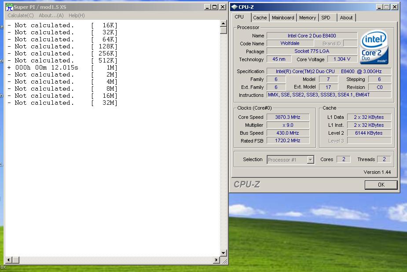This screenshot has height=272, width=407.
Task: Click the 16K Not calculated line
Action: click(x=62, y=26)
